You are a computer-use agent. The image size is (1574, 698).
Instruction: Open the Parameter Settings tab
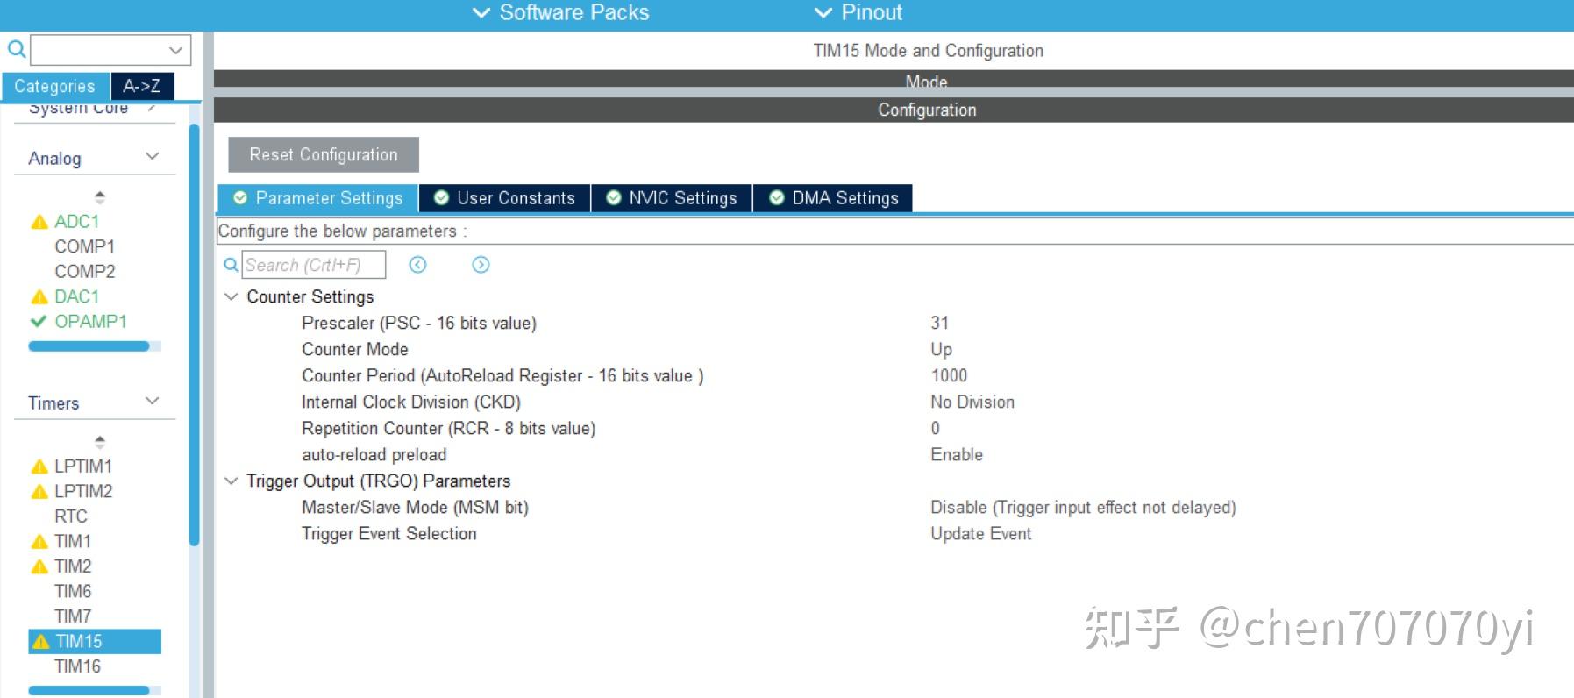[317, 198]
